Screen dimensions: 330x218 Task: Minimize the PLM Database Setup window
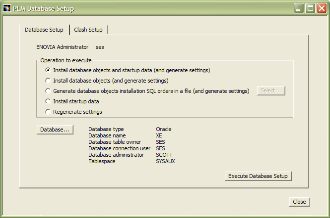(x=298, y=8)
